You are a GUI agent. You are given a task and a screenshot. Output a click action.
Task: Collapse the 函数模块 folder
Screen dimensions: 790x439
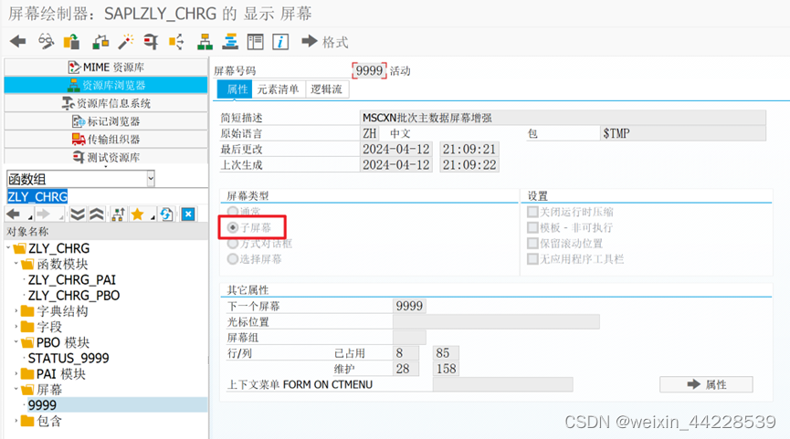click(x=16, y=263)
